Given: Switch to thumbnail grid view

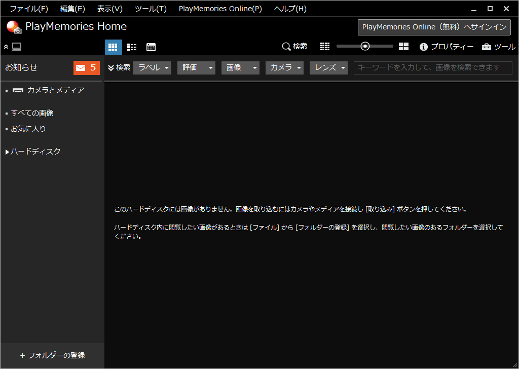Looking at the screenshot, I should tap(113, 47).
